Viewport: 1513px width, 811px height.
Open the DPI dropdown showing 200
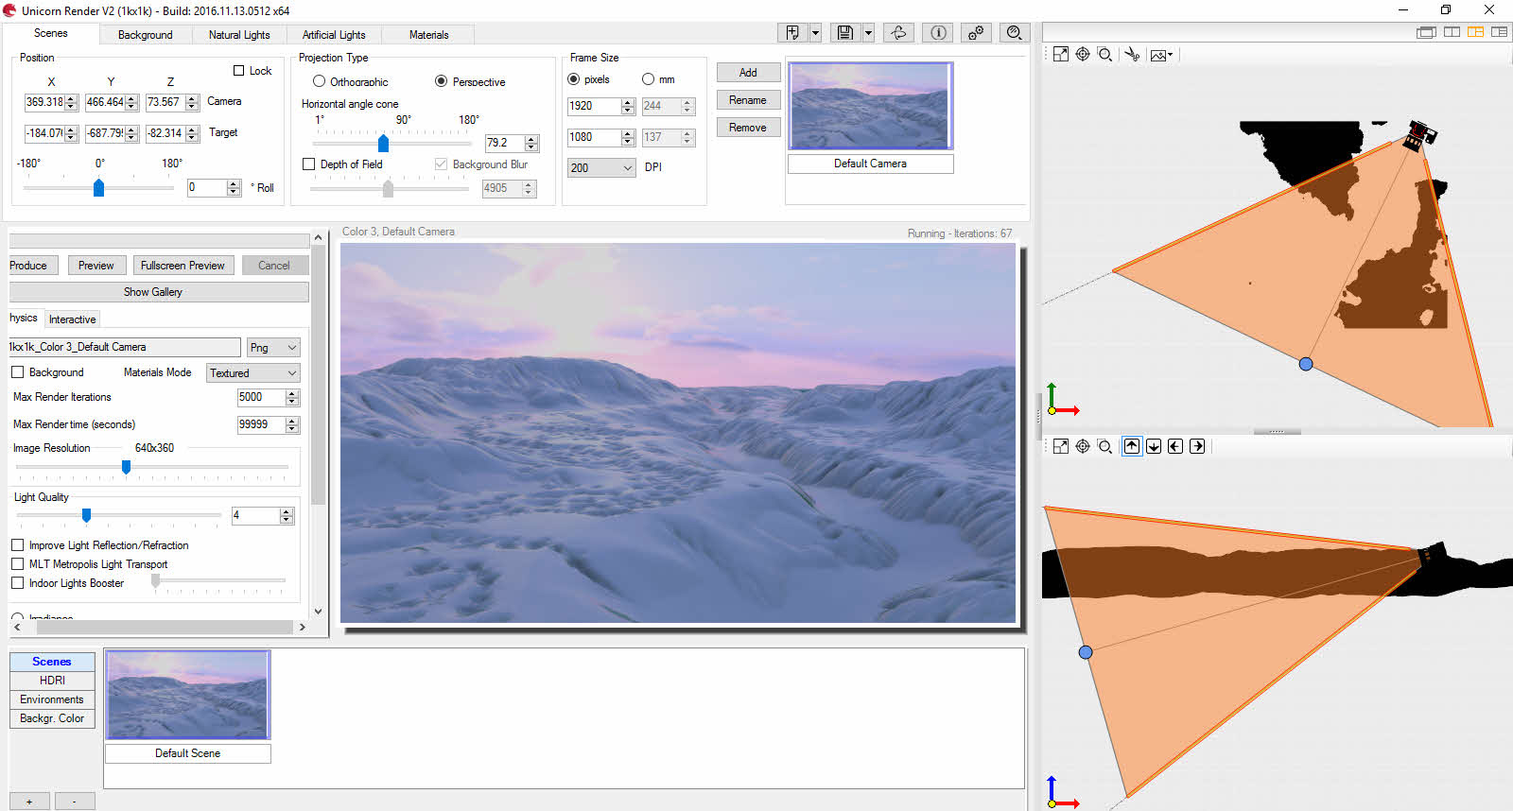pyautogui.click(x=600, y=167)
